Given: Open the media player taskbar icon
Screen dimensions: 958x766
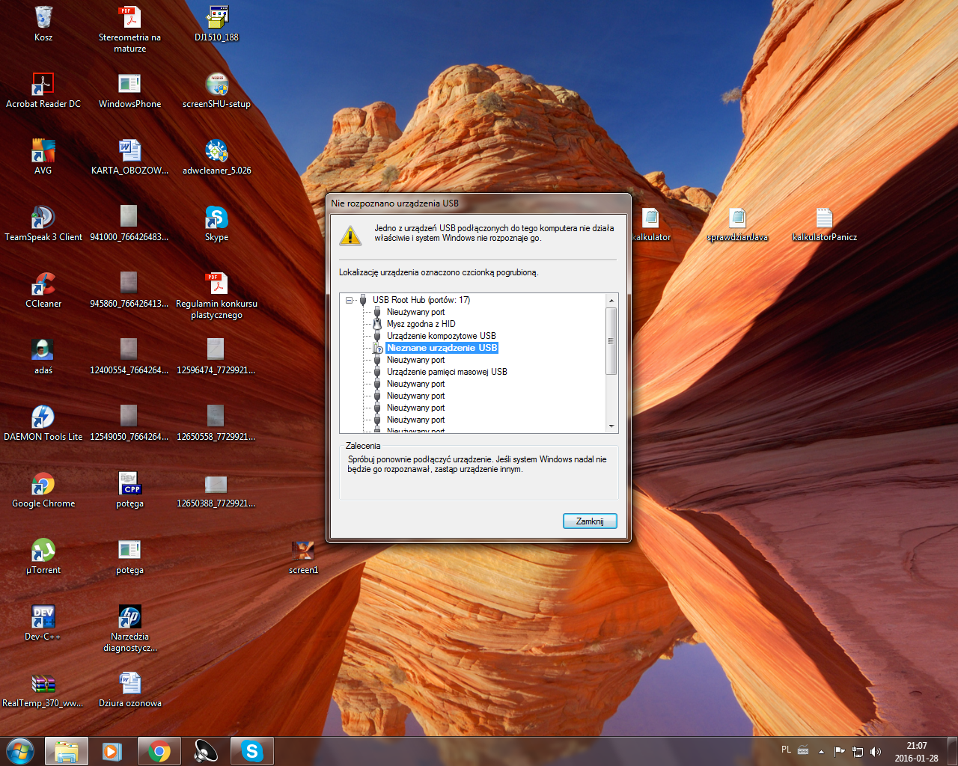Looking at the screenshot, I should pos(112,751).
